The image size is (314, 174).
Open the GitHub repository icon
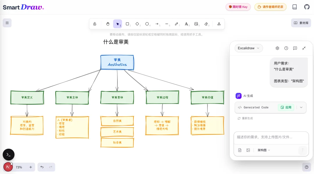point(307,6)
